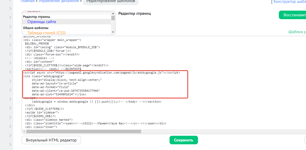The width and height of the screenshot is (306, 150).
Task: Go to Управление дизайном breadcrumb
Action: point(59,1)
